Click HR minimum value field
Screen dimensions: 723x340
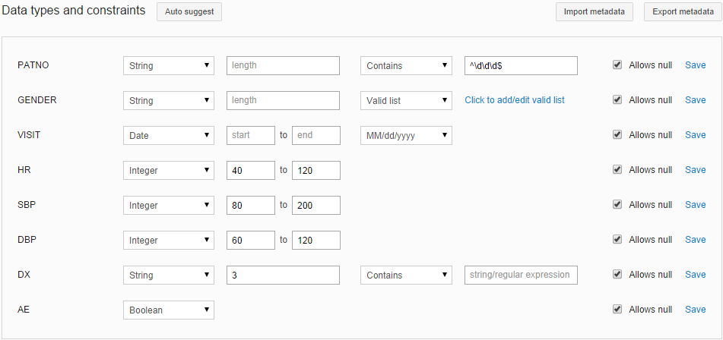coord(250,171)
